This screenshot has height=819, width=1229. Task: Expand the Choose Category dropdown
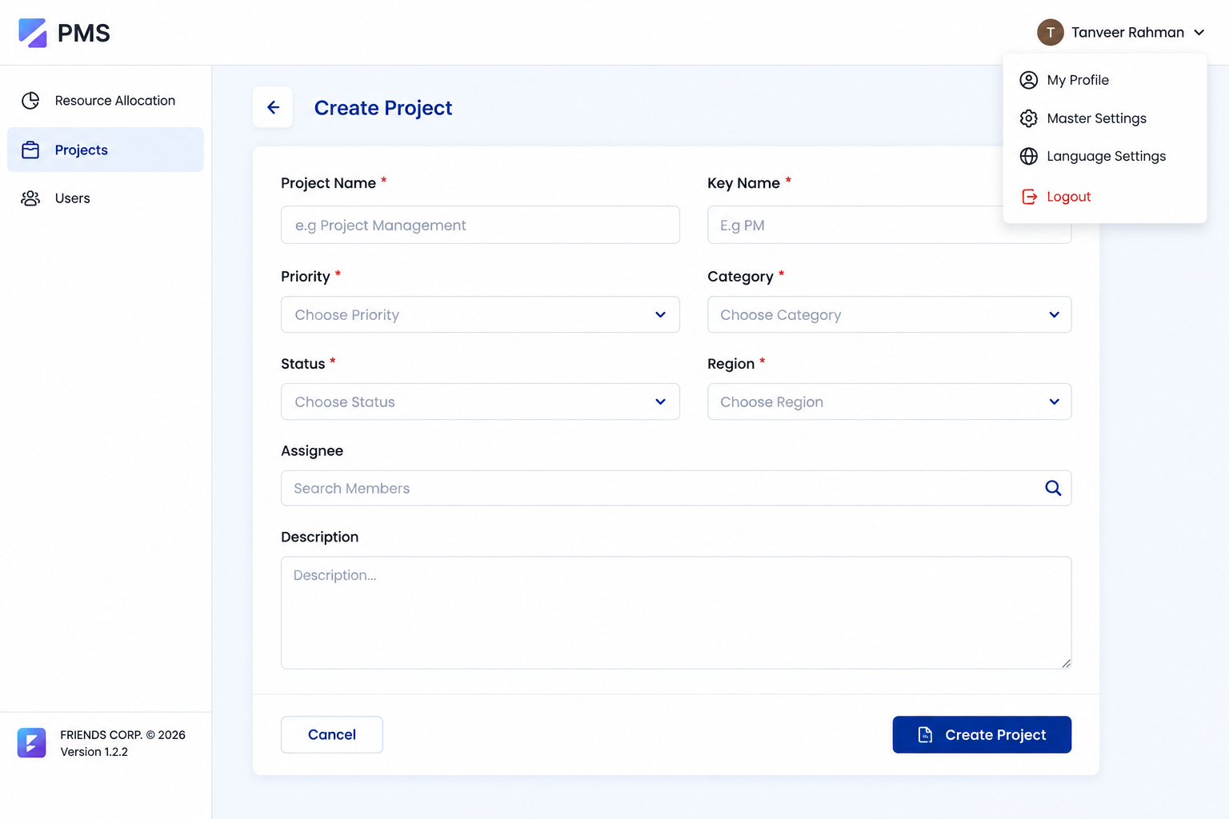889,314
